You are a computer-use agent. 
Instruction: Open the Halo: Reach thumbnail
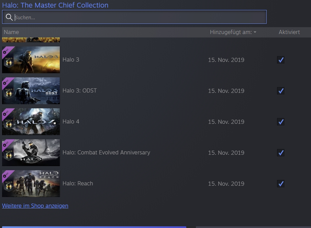(31, 184)
